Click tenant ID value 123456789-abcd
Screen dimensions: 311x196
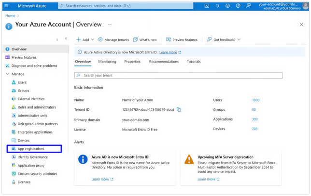pos(148,110)
